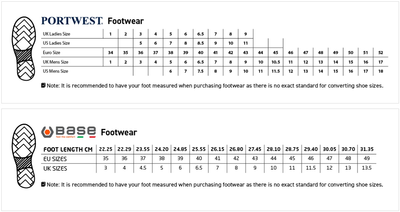
Task: Select the US Ladies Size row label
Action: [56, 43]
